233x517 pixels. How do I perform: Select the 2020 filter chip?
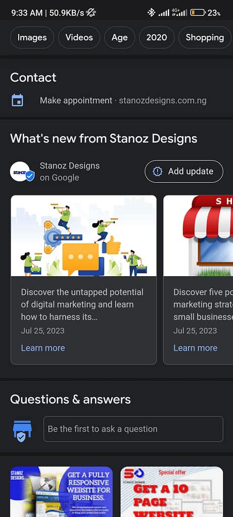click(x=157, y=37)
